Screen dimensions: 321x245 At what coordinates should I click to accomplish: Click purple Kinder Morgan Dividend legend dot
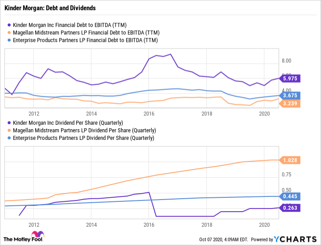(x=9, y=122)
